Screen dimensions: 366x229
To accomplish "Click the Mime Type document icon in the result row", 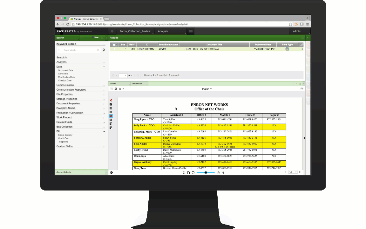I will (x=287, y=49).
